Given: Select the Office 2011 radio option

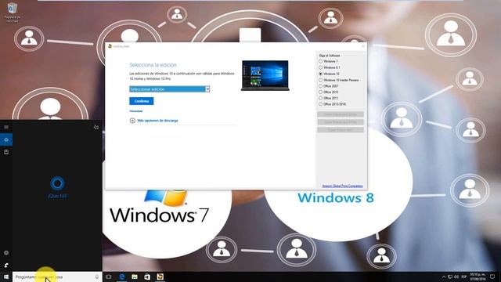Looking at the screenshot, I should [x=320, y=98].
